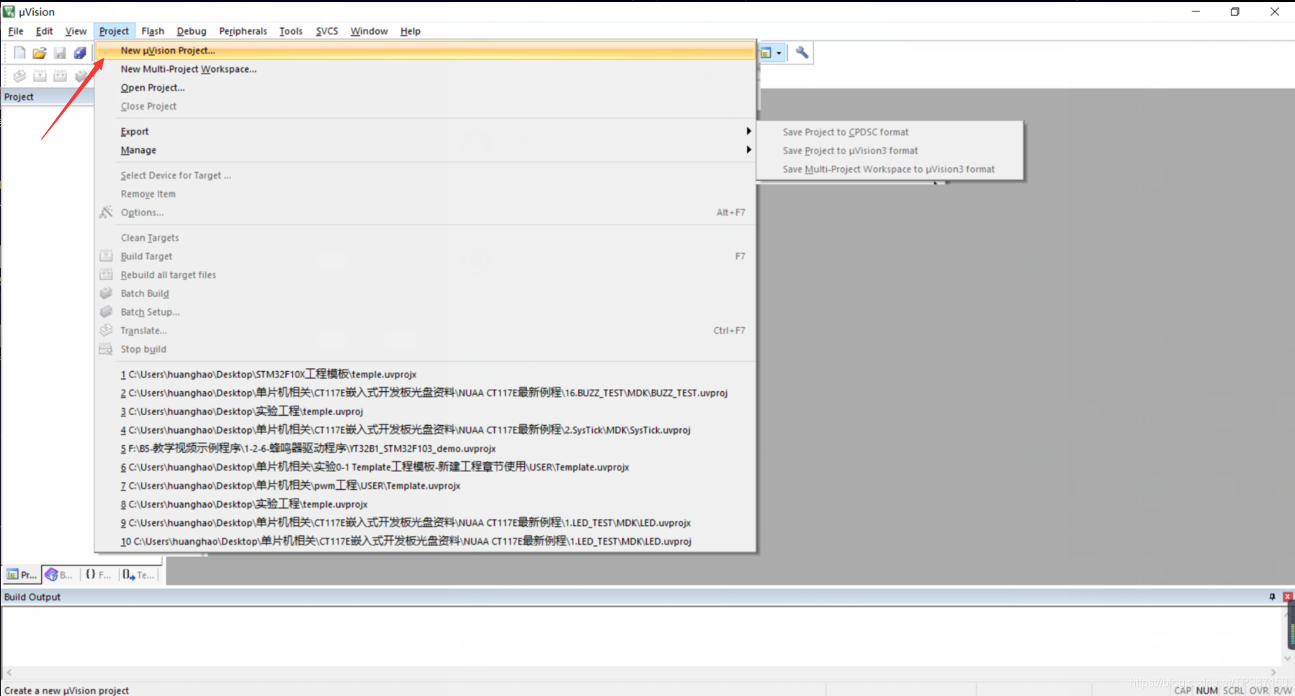This screenshot has width=1295, height=696.
Task: Open the Peripherals menu
Action: 243,31
